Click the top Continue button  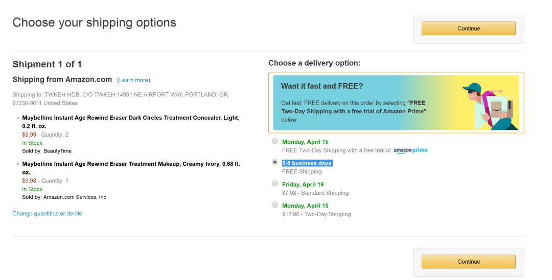click(x=468, y=29)
